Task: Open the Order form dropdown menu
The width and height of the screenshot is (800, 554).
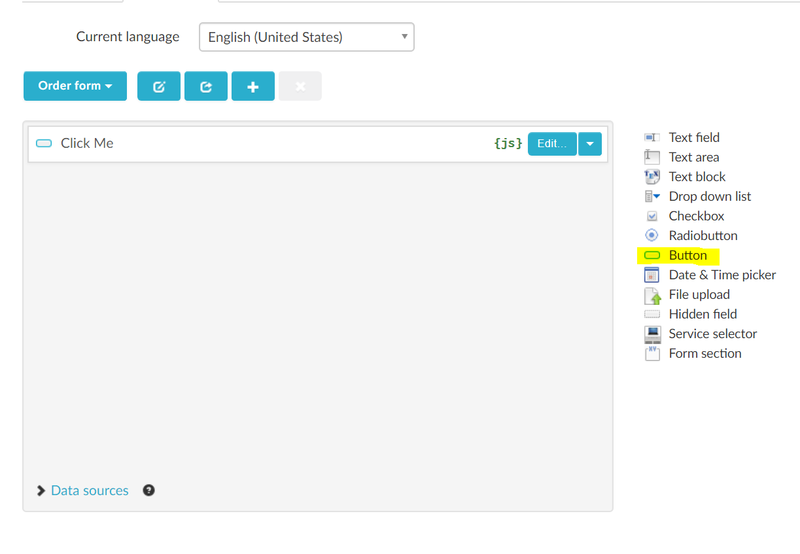Action: pyautogui.click(x=75, y=86)
